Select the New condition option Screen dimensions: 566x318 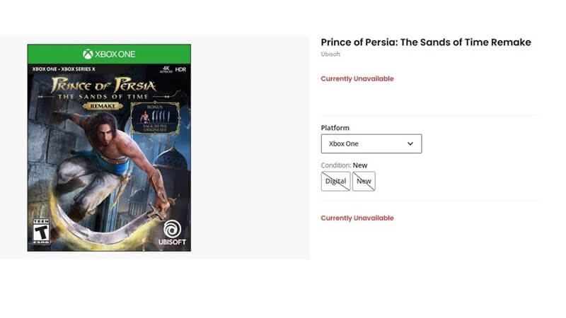tap(364, 181)
